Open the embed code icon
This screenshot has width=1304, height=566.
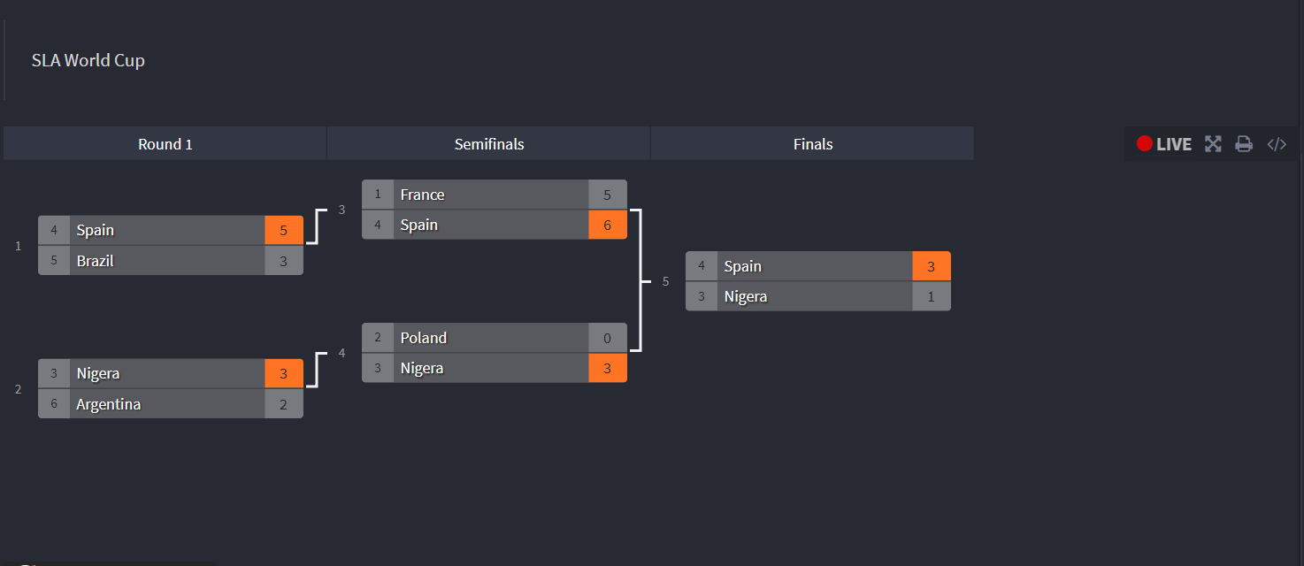coord(1277,144)
